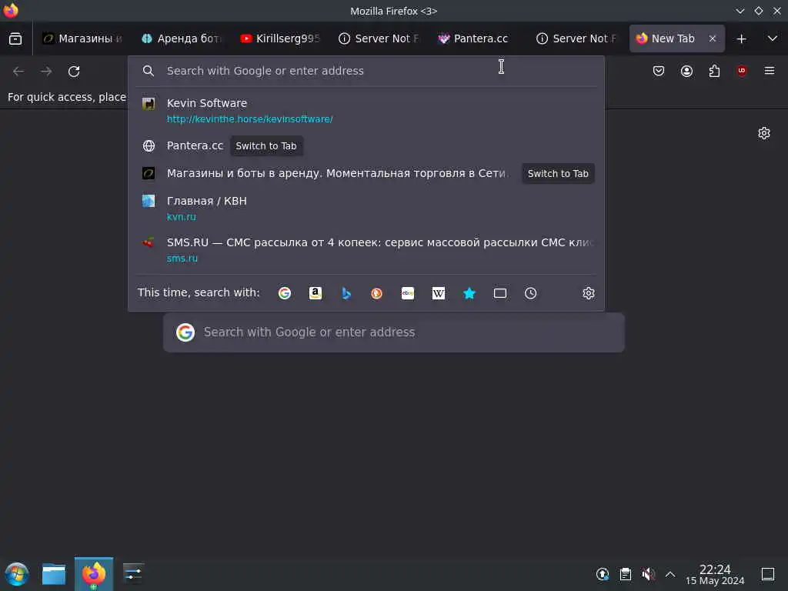The width and height of the screenshot is (788, 591).
Task: Open Kevin Software suggestion
Action: tap(366, 111)
